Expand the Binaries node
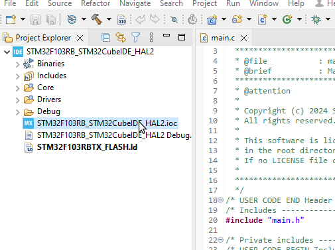The width and height of the screenshot is (335, 250). click(x=18, y=64)
